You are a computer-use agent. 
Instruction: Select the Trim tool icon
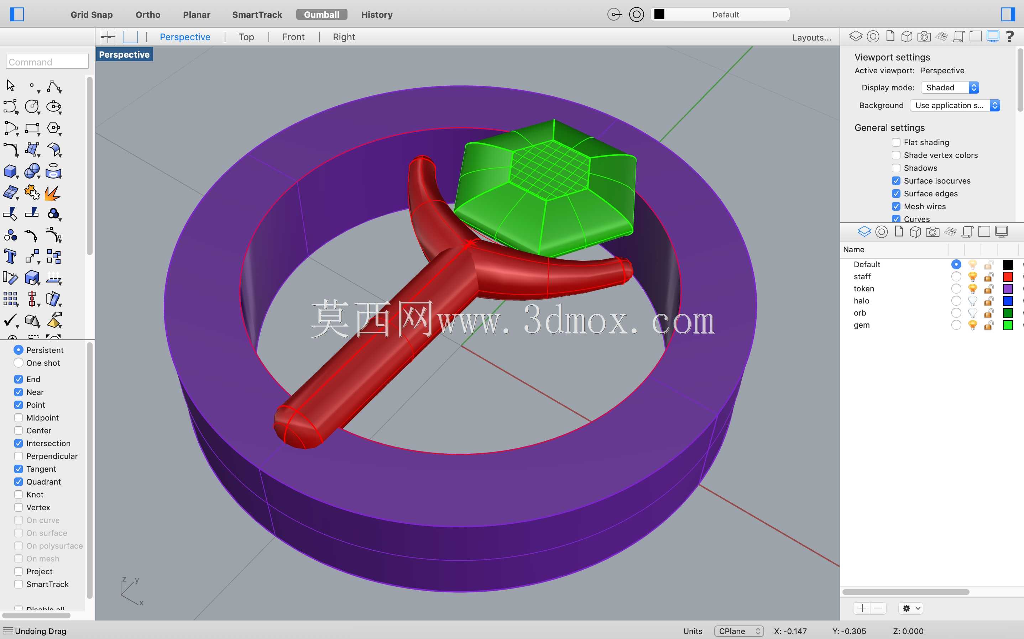coord(10,214)
